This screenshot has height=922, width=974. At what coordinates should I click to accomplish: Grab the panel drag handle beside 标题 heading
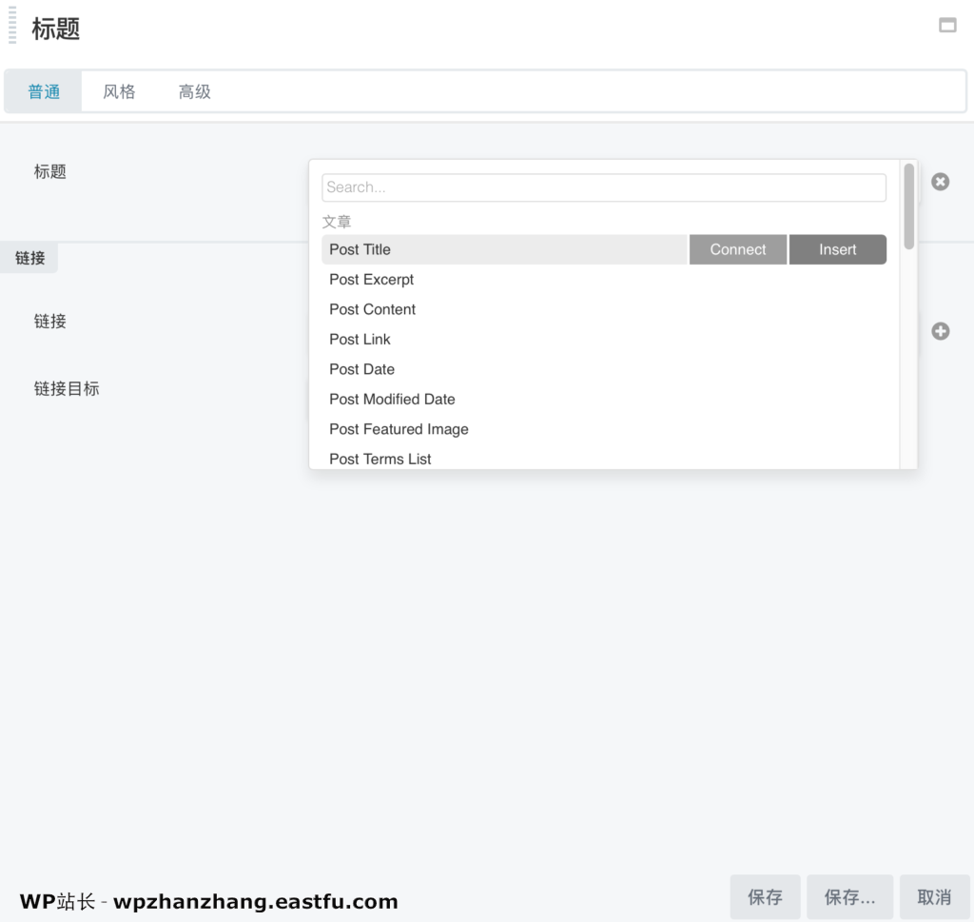coord(12,26)
